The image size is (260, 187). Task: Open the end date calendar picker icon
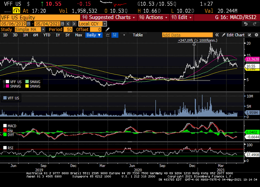(x=63, y=24)
